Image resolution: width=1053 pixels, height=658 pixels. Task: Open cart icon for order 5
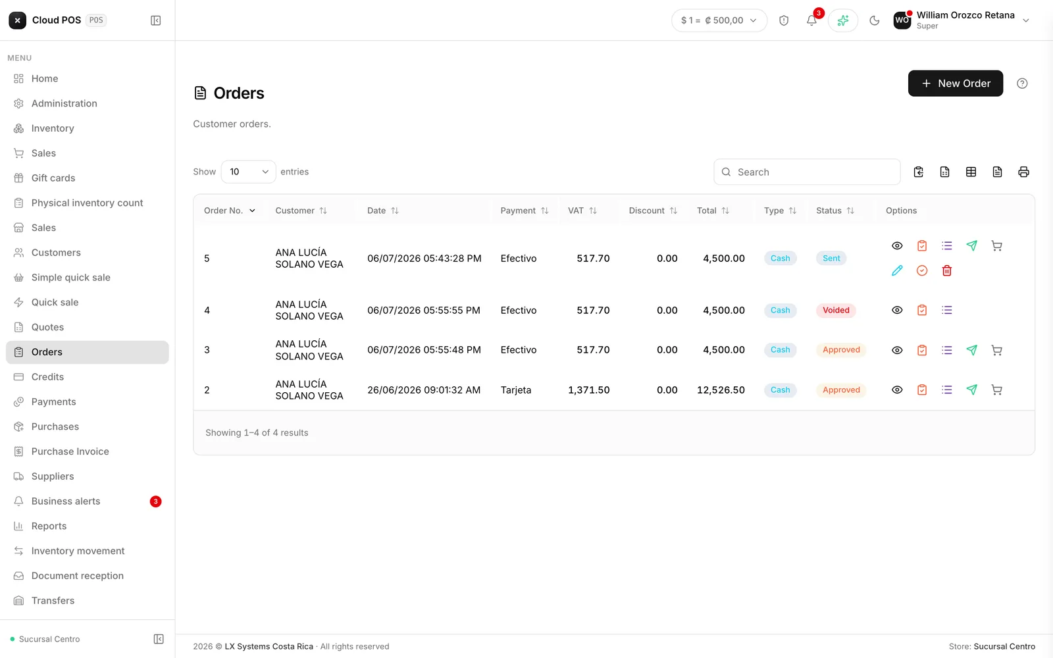(997, 246)
